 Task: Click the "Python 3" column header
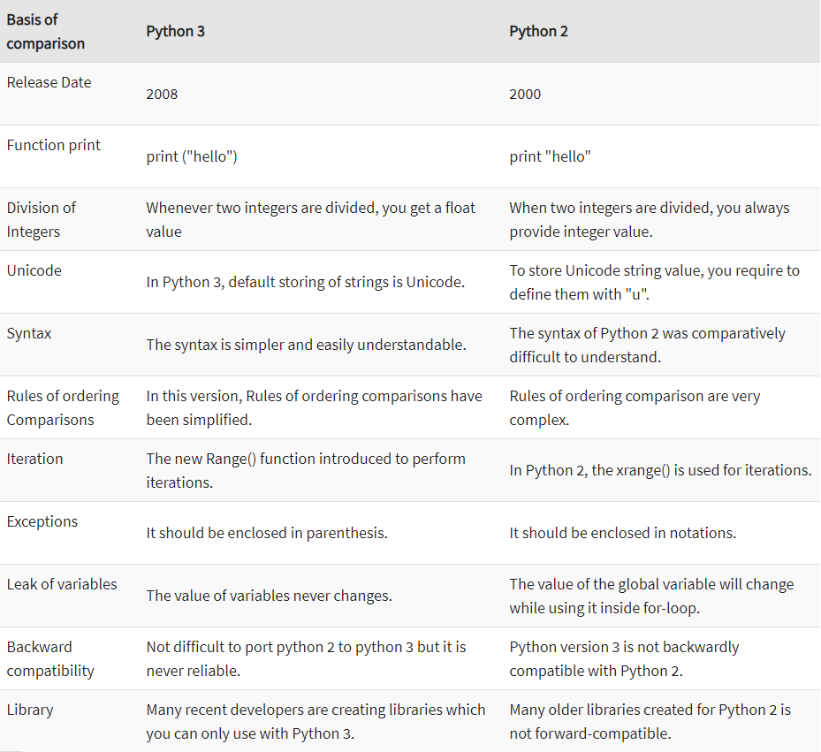pyautogui.click(x=175, y=31)
